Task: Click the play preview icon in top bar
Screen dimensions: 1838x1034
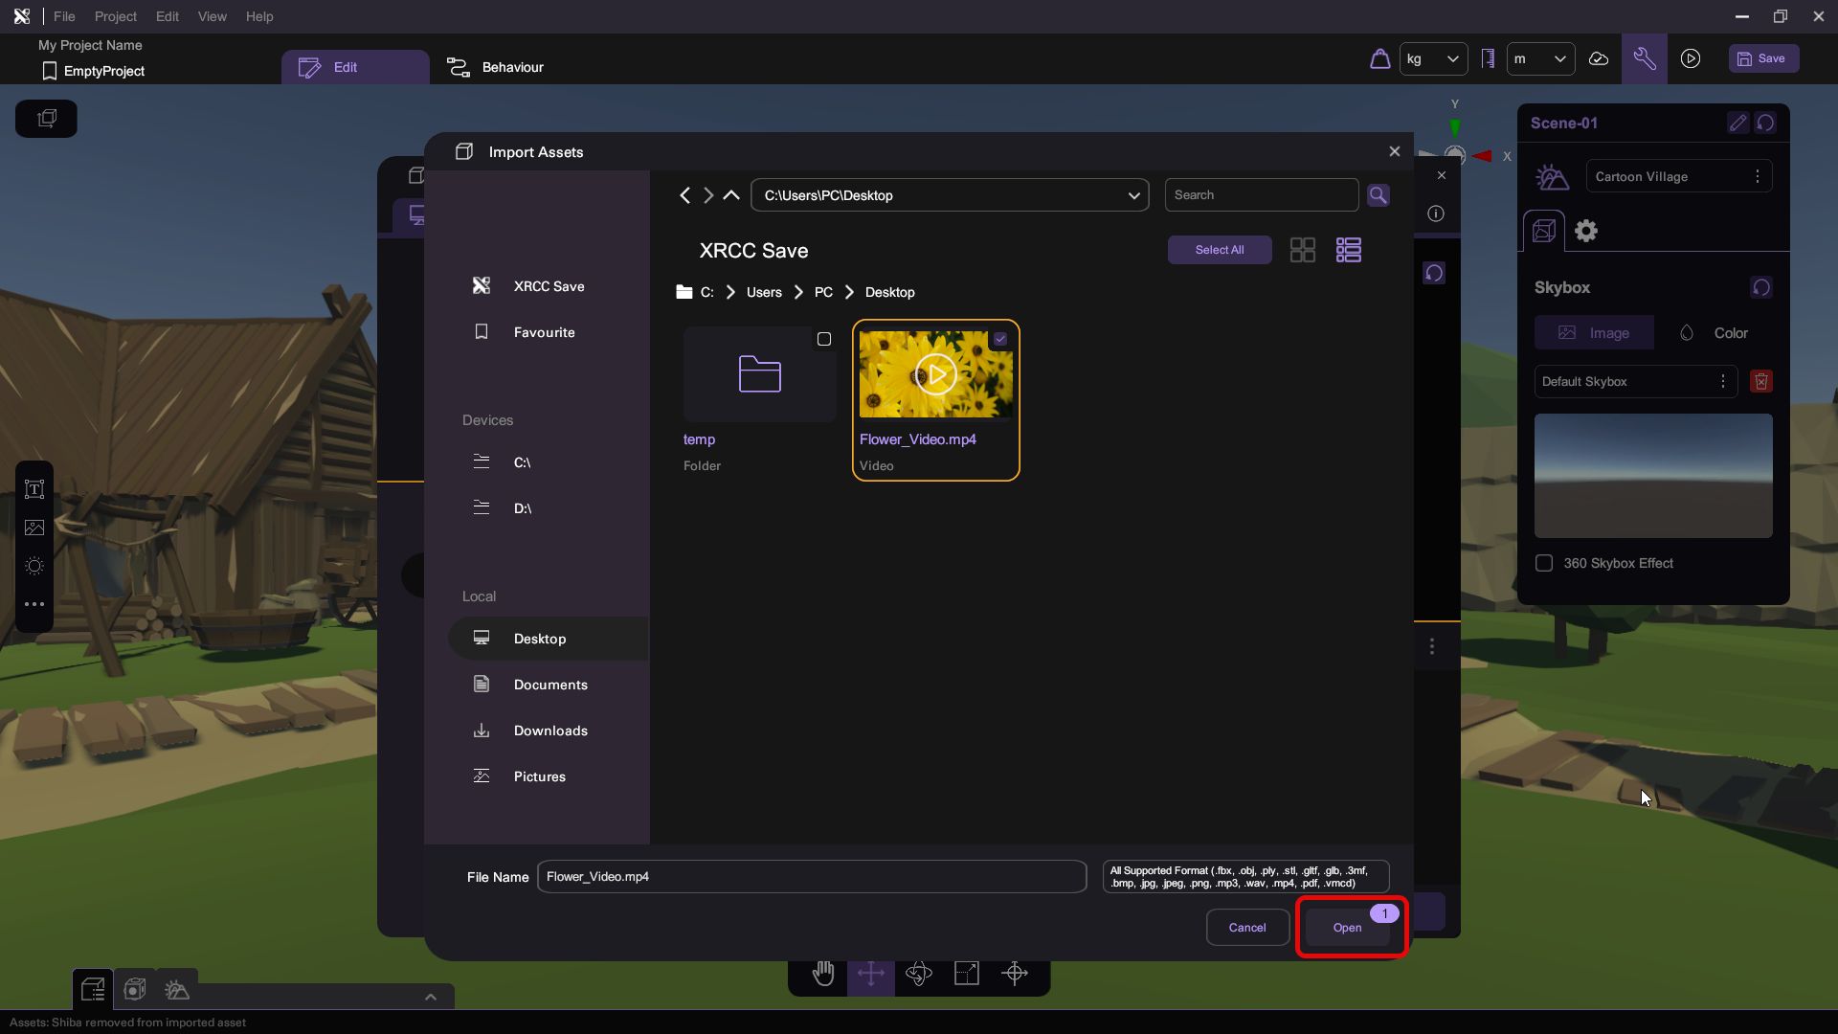Action: 1691,58
